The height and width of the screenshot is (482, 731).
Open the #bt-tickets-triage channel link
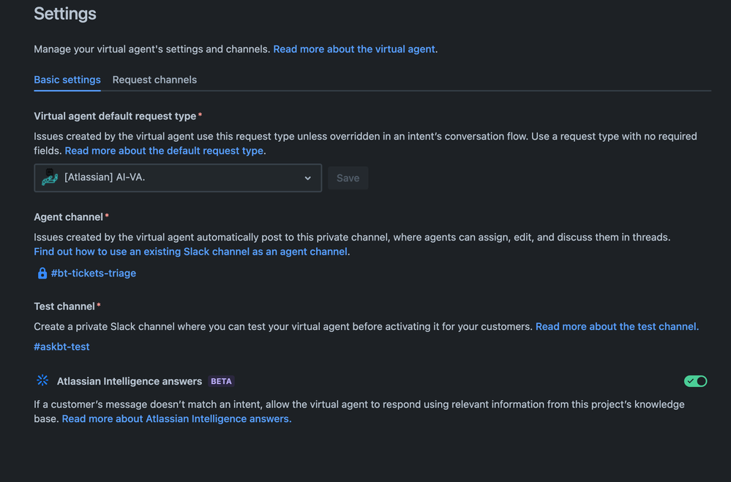[x=93, y=273]
